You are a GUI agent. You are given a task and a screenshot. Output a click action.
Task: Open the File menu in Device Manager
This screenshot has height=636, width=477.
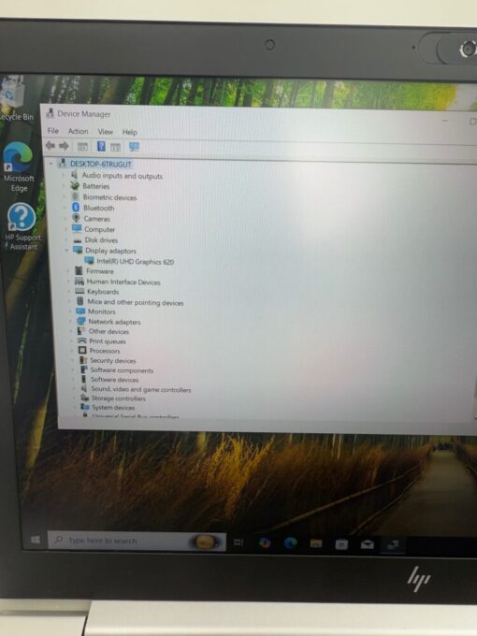click(52, 131)
